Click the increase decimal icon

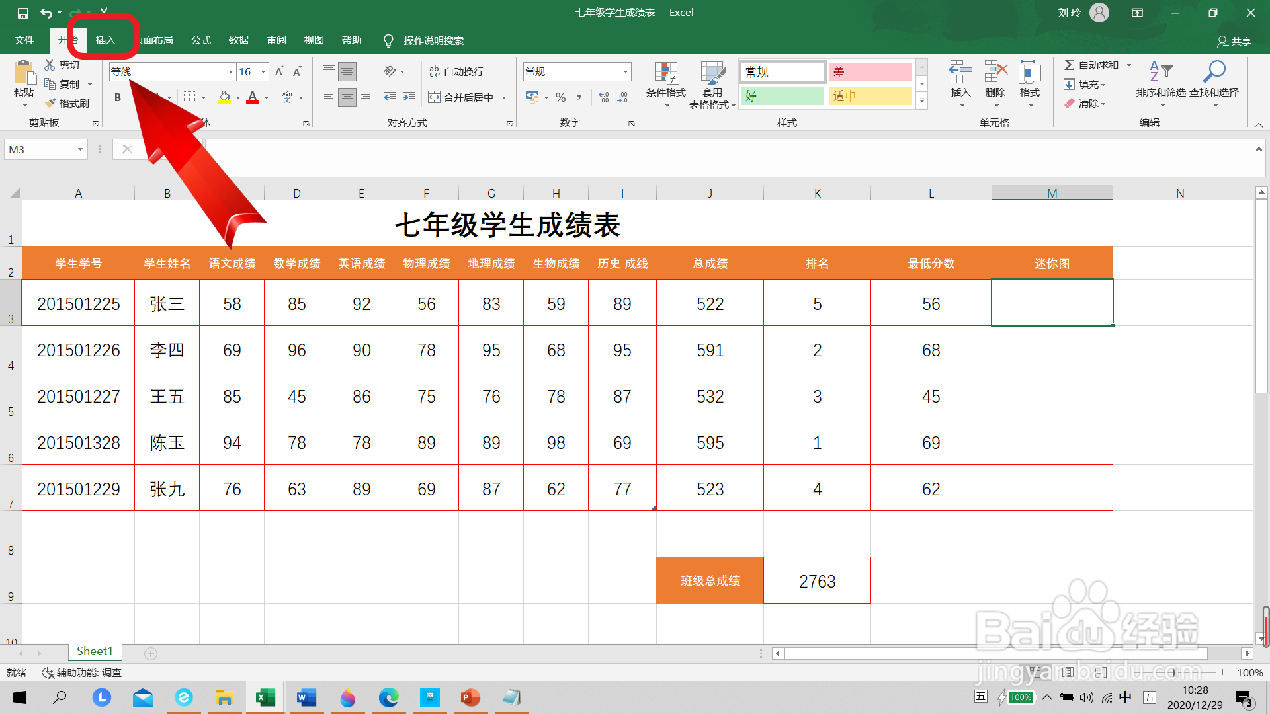[x=604, y=97]
